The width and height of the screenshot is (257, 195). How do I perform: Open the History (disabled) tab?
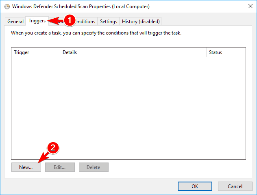point(141,22)
